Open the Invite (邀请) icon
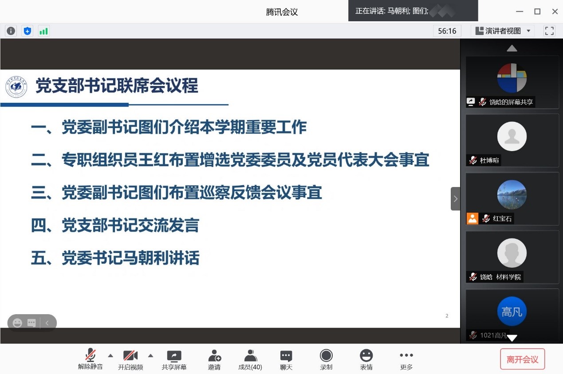 (214, 359)
